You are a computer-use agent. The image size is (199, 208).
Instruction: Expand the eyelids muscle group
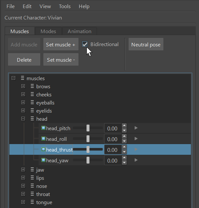click(x=23, y=111)
